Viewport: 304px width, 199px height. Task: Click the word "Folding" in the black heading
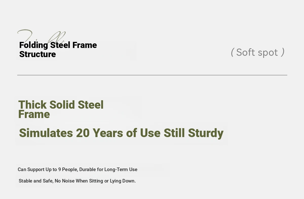(x=34, y=45)
